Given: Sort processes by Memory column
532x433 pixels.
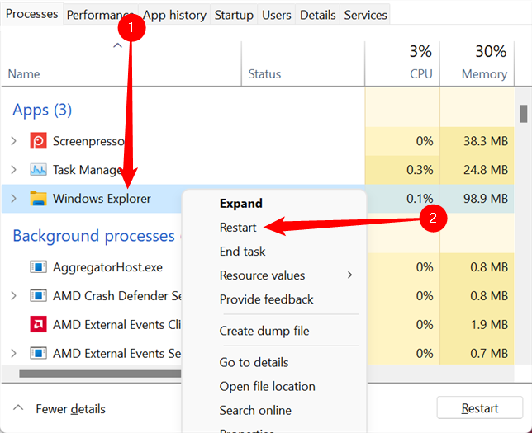Looking at the screenshot, I should click(484, 73).
